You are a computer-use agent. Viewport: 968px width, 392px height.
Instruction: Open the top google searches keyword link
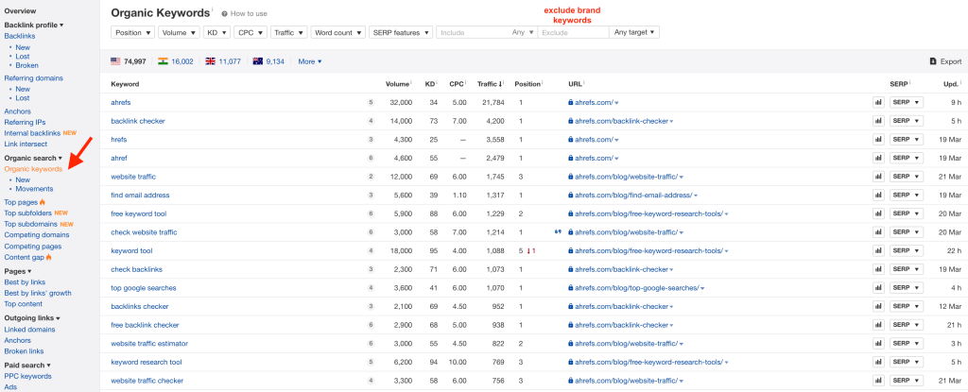point(144,288)
